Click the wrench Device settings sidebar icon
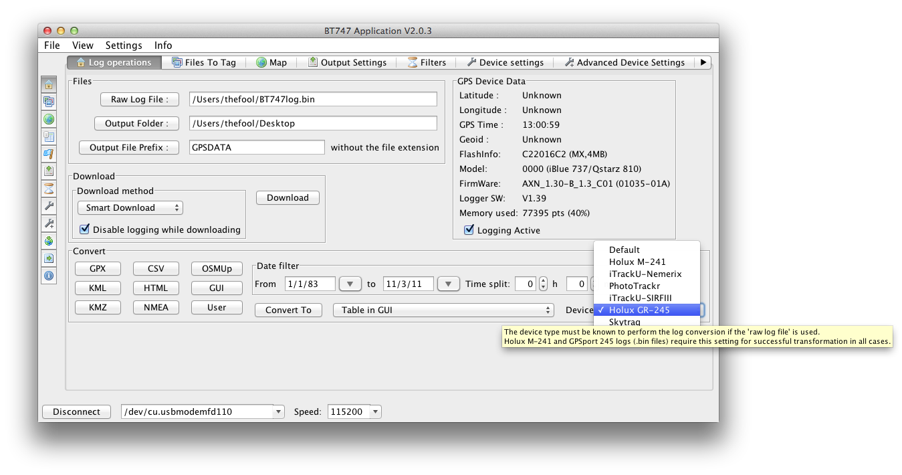Viewport: 902px width, 475px height. 49,206
